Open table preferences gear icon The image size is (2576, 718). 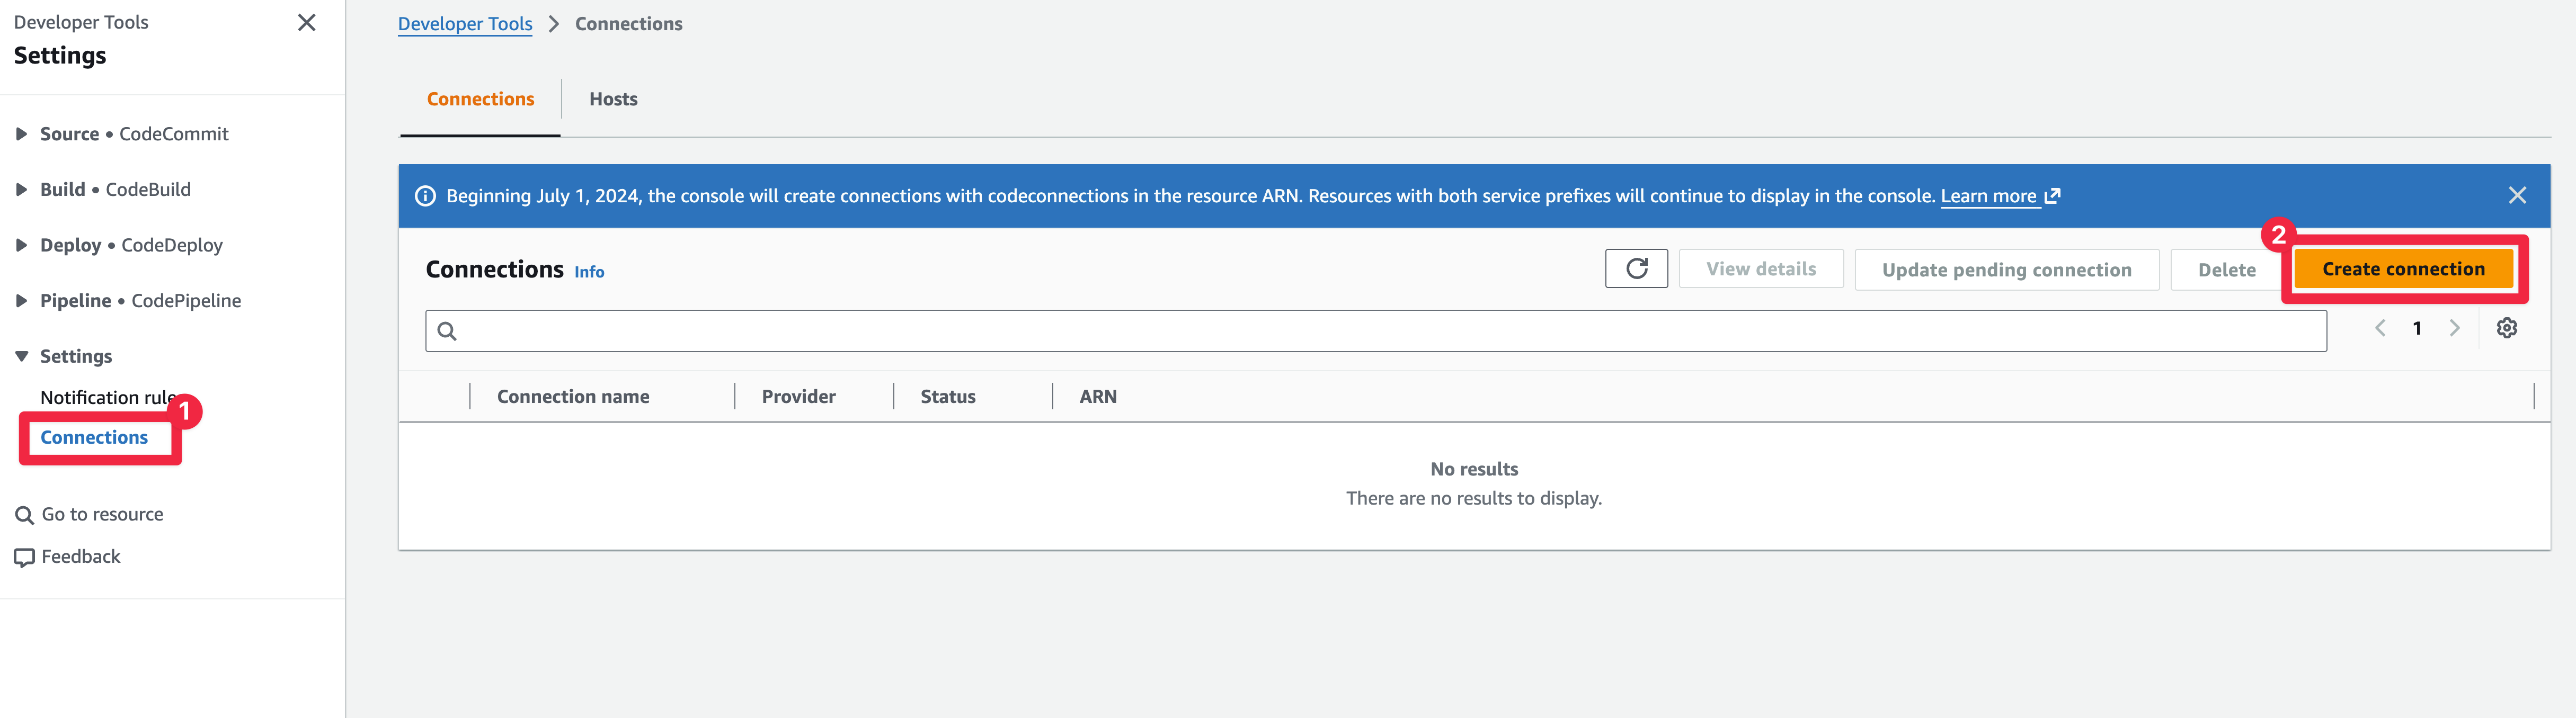pos(2506,328)
